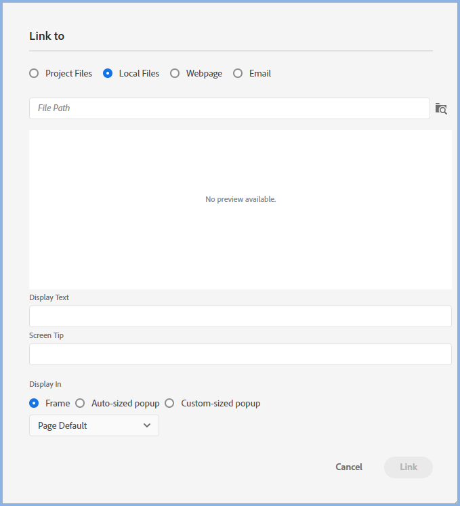The image size is (460, 506).
Task: Click the empty file preview area
Action: 240,244
